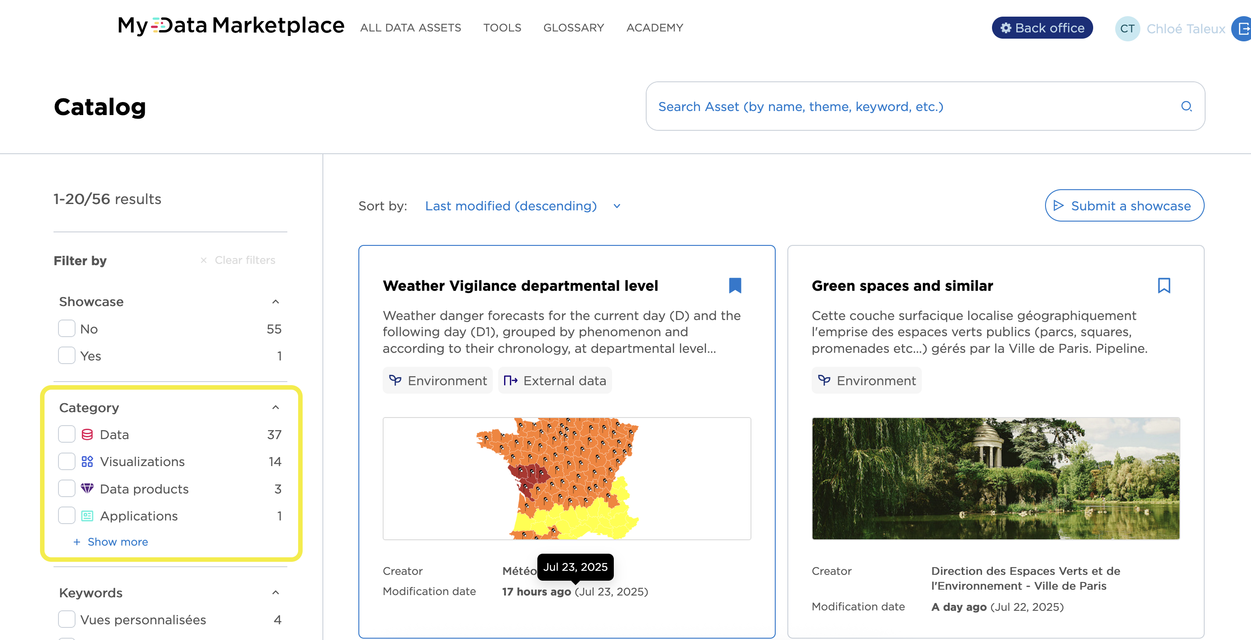Open the France weather map thumbnail
The height and width of the screenshot is (640, 1251).
566,478
